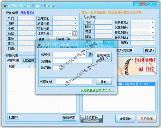The height and width of the screenshot is (128, 161).
Task: Expand my 武器列表 dropdown
Action: click(x=75, y=23)
